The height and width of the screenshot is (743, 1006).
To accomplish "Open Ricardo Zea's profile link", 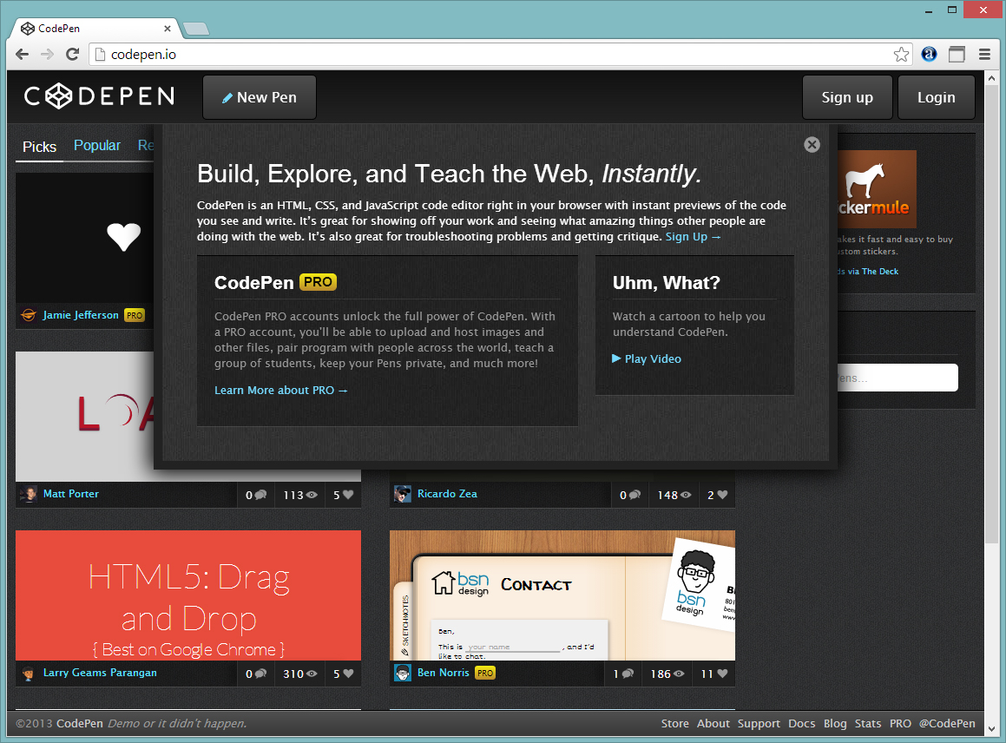I will 447,494.
